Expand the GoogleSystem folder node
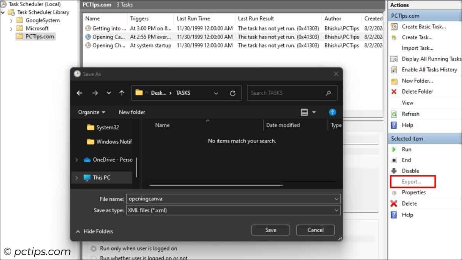Viewport: 462px width, 260px height. pos(11,20)
